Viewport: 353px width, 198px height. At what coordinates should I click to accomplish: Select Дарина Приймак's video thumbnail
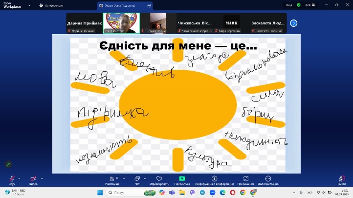tap(84, 23)
